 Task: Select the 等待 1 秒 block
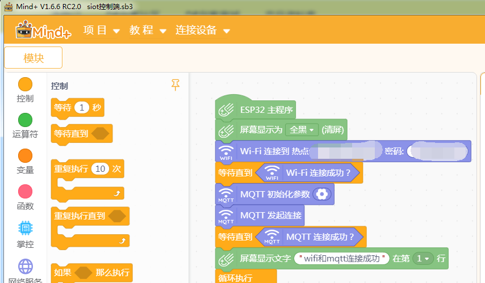click(x=77, y=108)
